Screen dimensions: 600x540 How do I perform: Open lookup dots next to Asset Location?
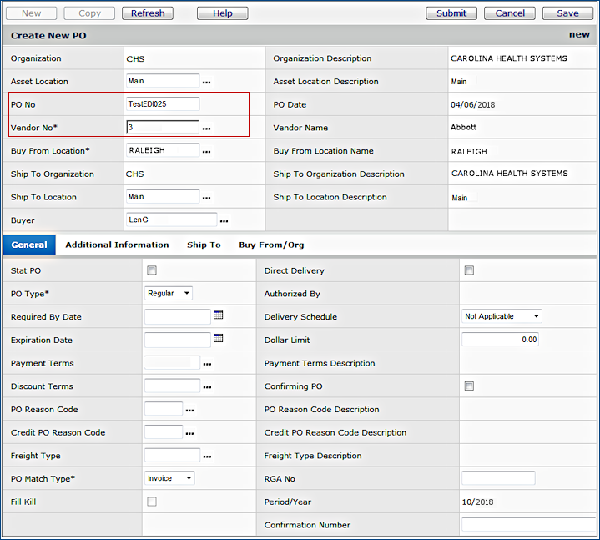click(x=206, y=83)
